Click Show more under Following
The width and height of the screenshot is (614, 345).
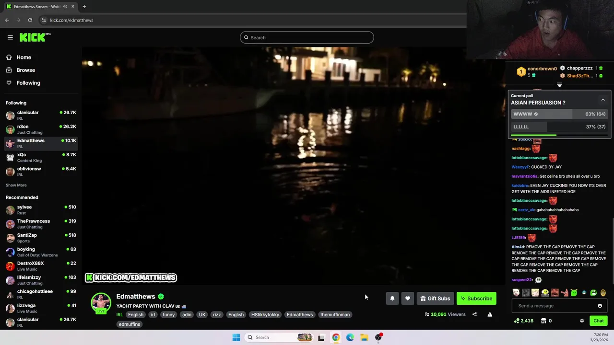pos(16,185)
